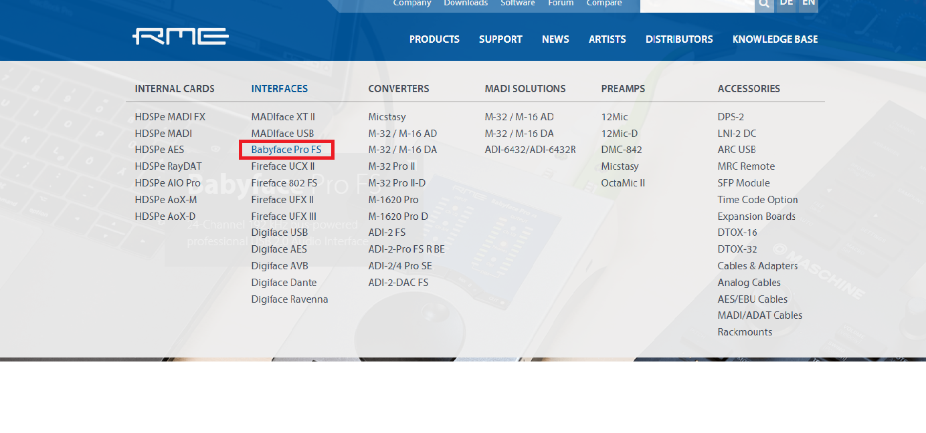
Task: Open M-1620 Pro converter
Action: 393,200
